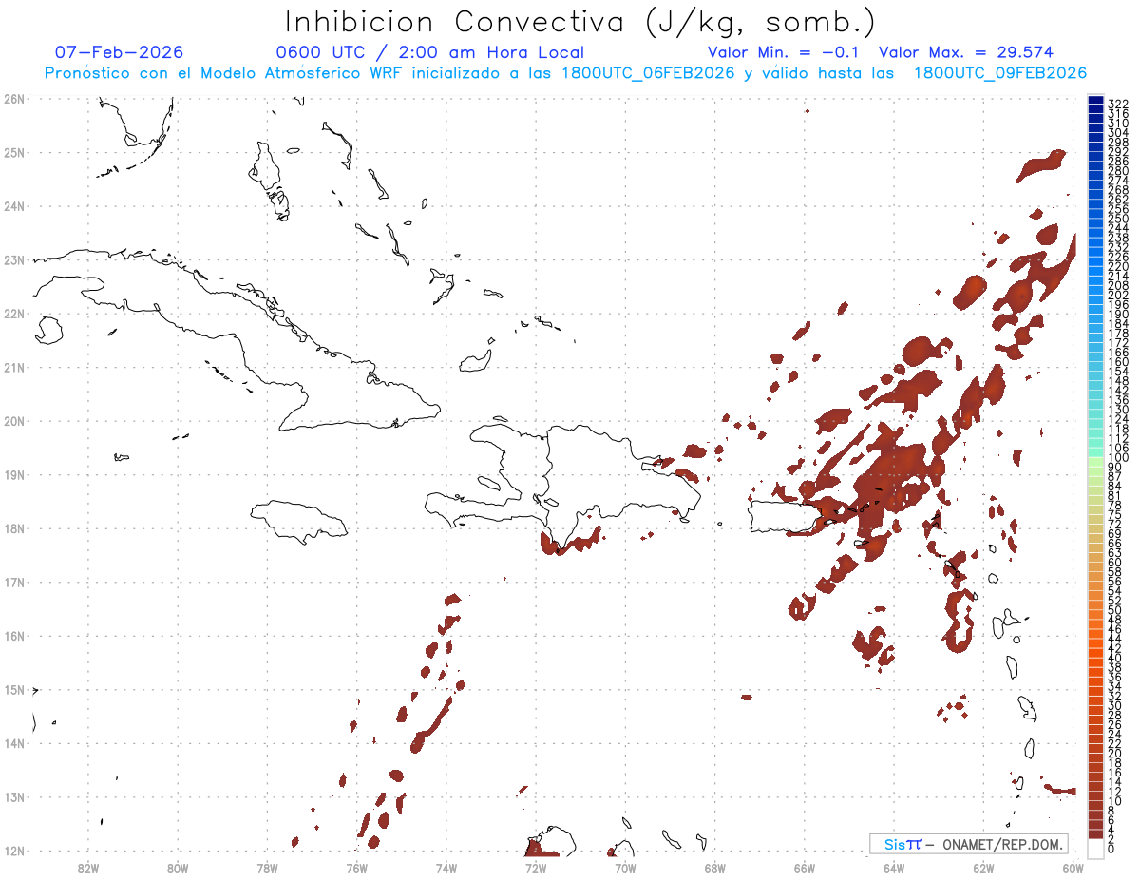Click the colorbar label '100'
The height and width of the screenshot is (881, 1140).
pyautogui.click(x=1117, y=458)
